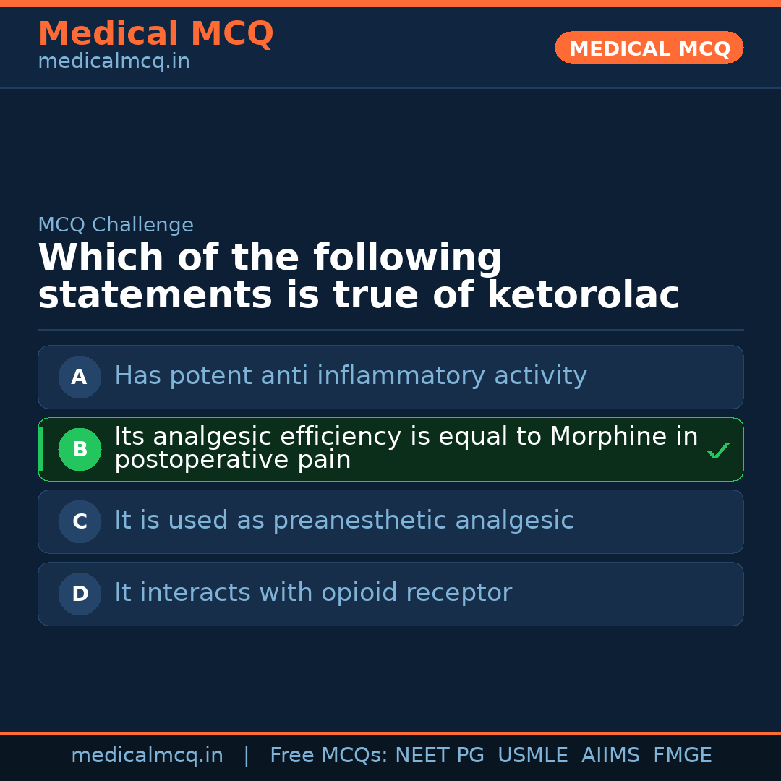Click the orange Medical MCQ title logo
Viewport: 781px width, 781px height.
[x=155, y=34]
